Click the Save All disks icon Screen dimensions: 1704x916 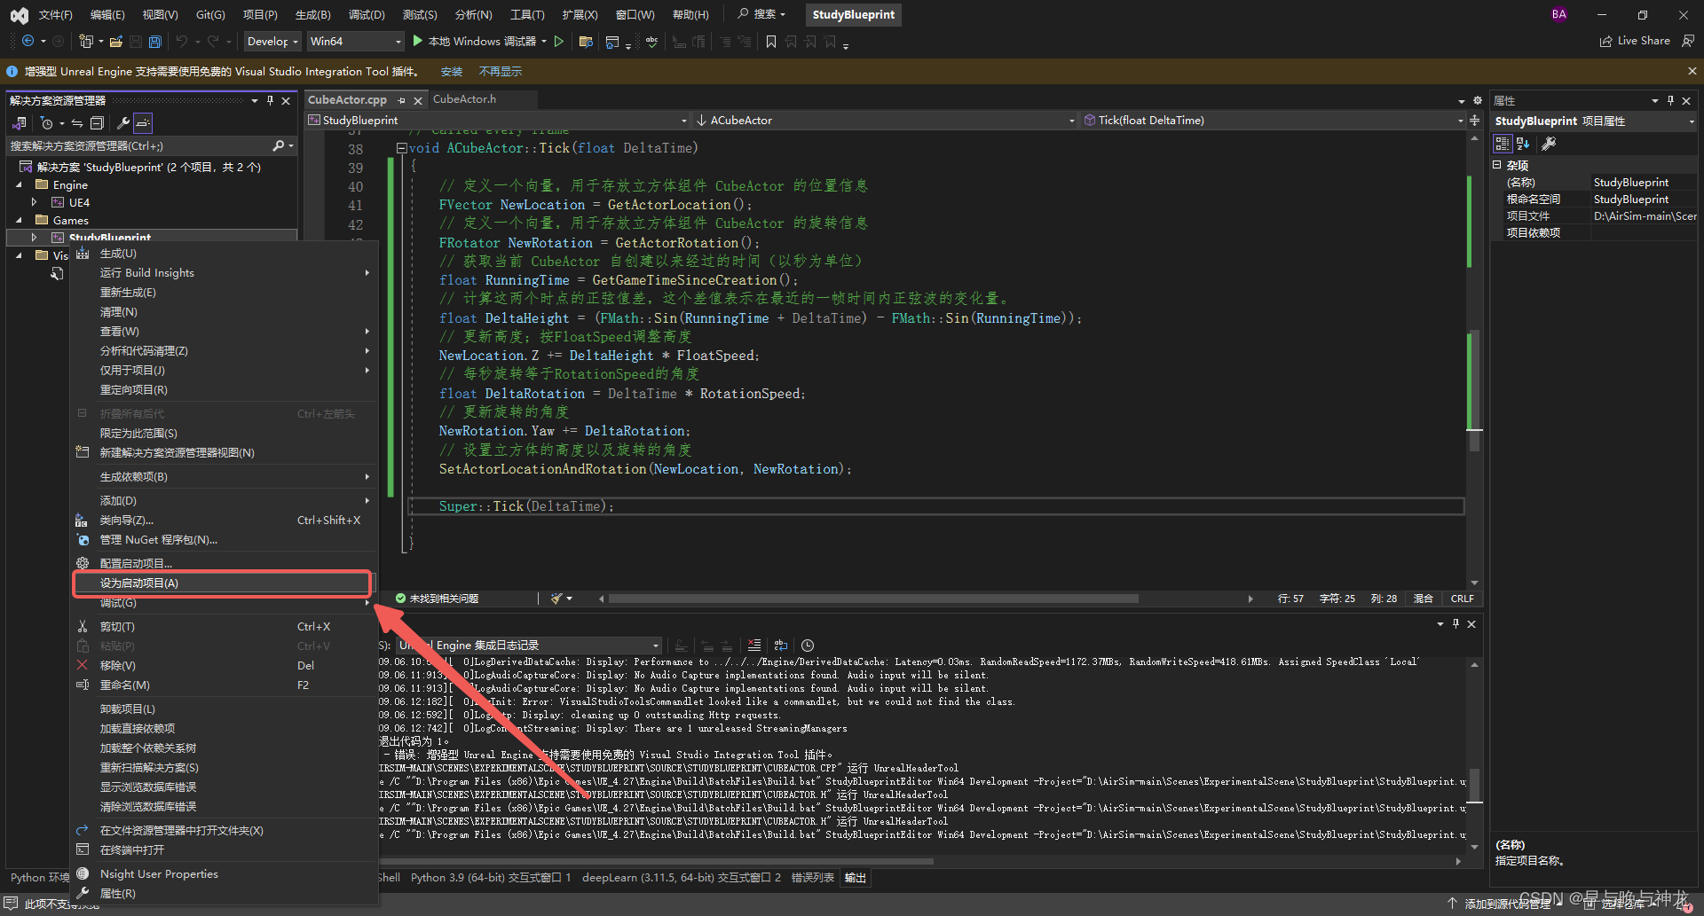[155, 41]
